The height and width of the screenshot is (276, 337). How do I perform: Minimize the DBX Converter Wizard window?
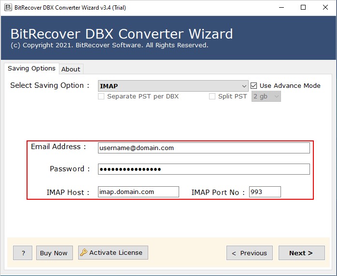281,7
